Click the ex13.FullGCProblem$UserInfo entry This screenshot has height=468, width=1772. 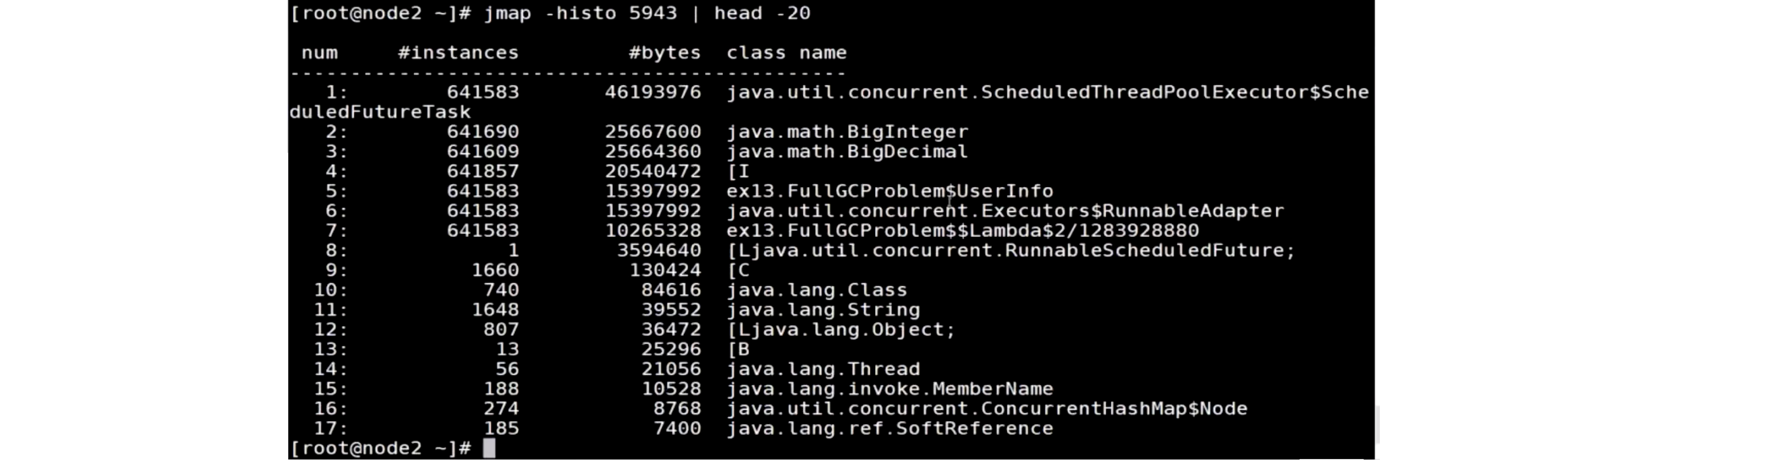890,191
